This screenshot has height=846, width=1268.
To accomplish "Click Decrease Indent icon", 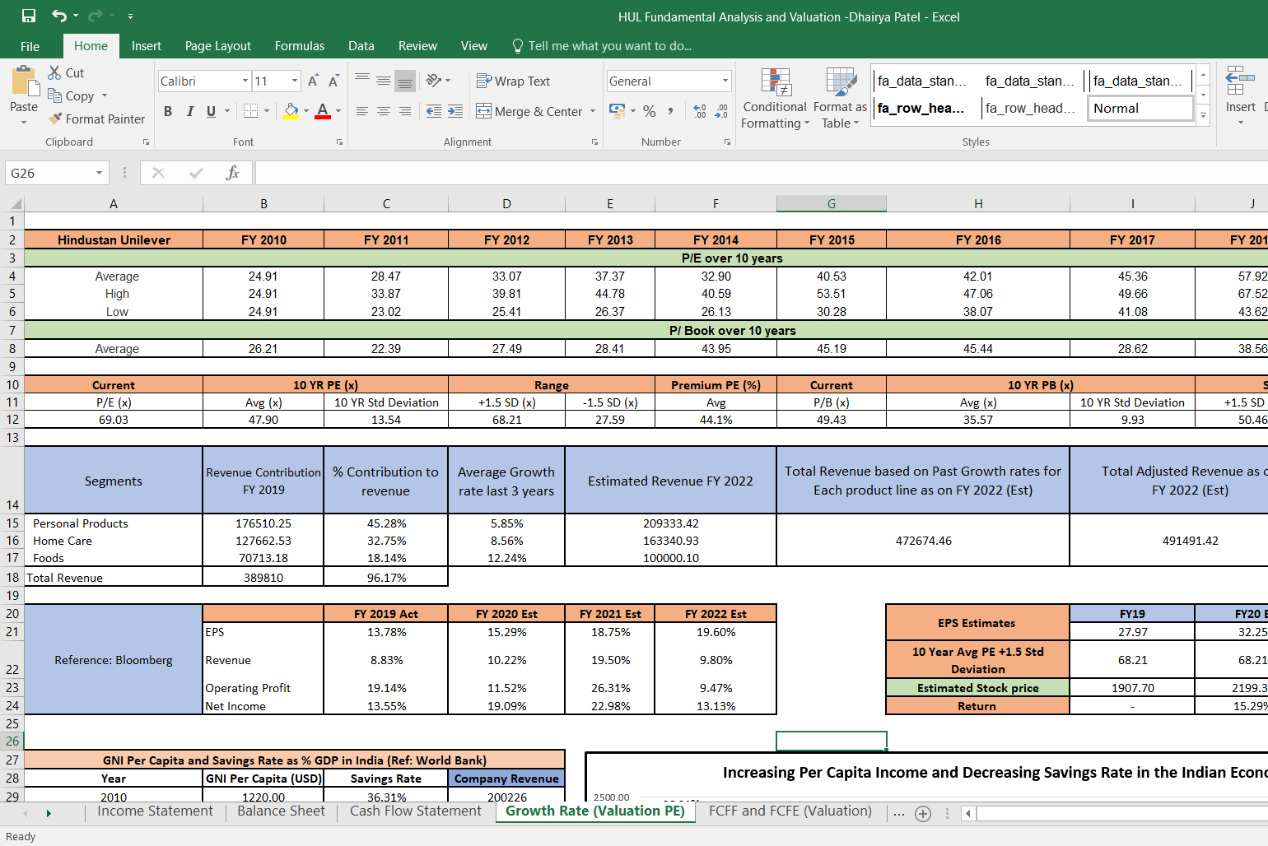I will pyautogui.click(x=434, y=111).
